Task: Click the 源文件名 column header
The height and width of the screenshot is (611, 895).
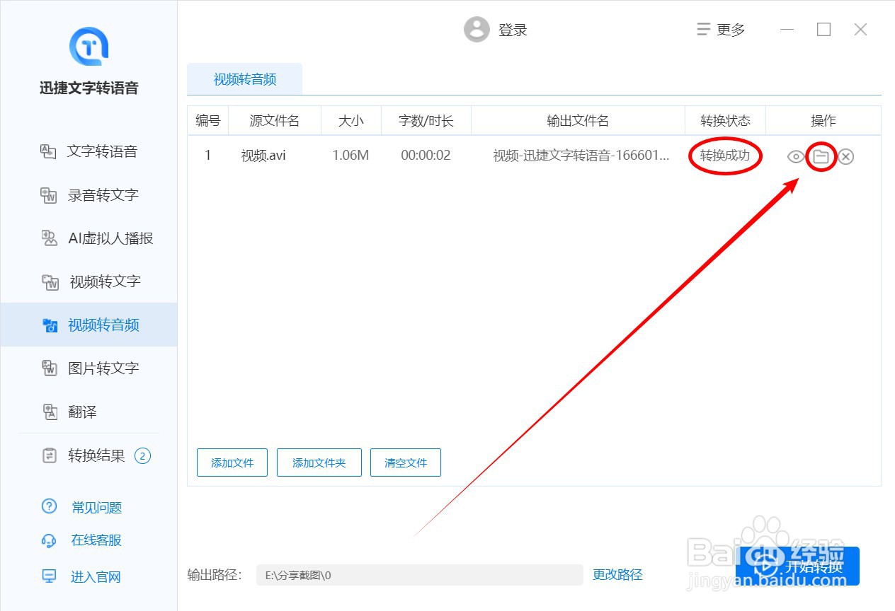Action: pos(275,121)
